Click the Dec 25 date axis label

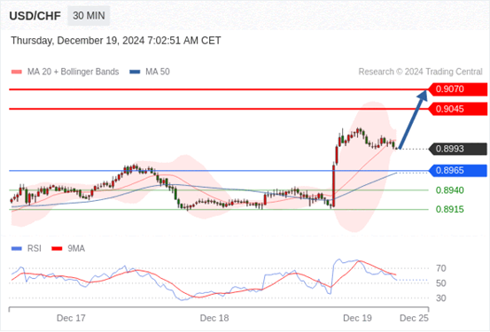[414, 318]
